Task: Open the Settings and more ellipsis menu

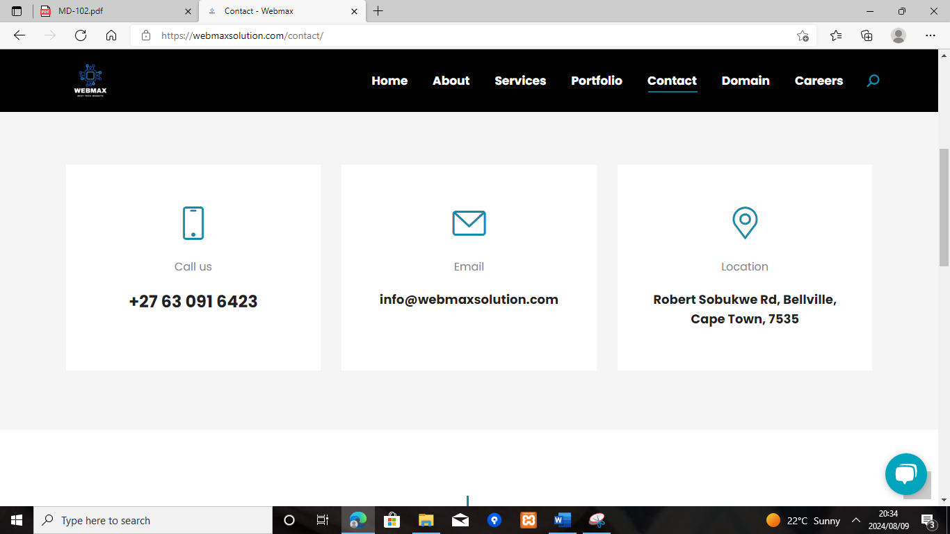Action: (931, 35)
